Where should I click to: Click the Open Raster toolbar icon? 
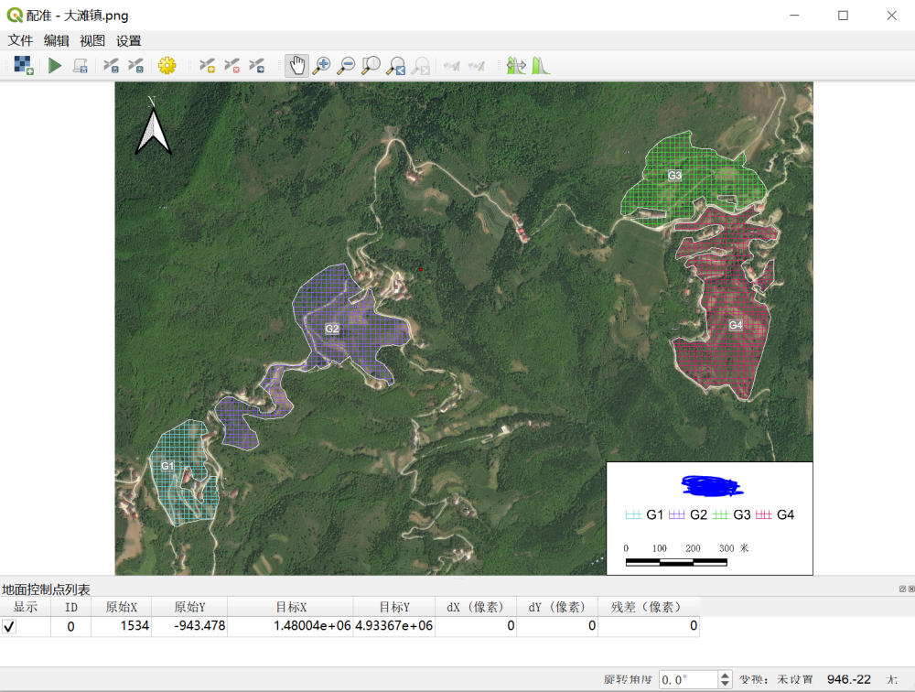coord(24,65)
